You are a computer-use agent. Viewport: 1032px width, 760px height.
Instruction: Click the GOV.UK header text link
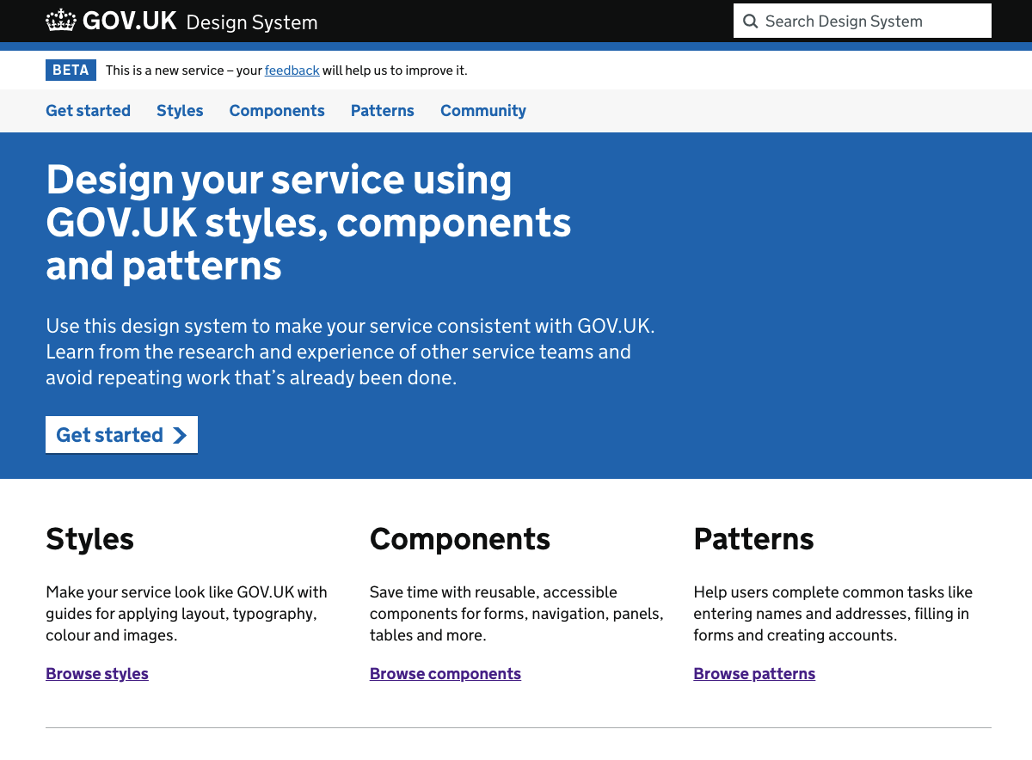(x=130, y=21)
